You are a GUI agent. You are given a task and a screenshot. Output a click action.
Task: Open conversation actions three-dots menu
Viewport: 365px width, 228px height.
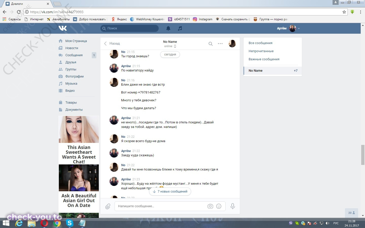(x=220, y=44)
